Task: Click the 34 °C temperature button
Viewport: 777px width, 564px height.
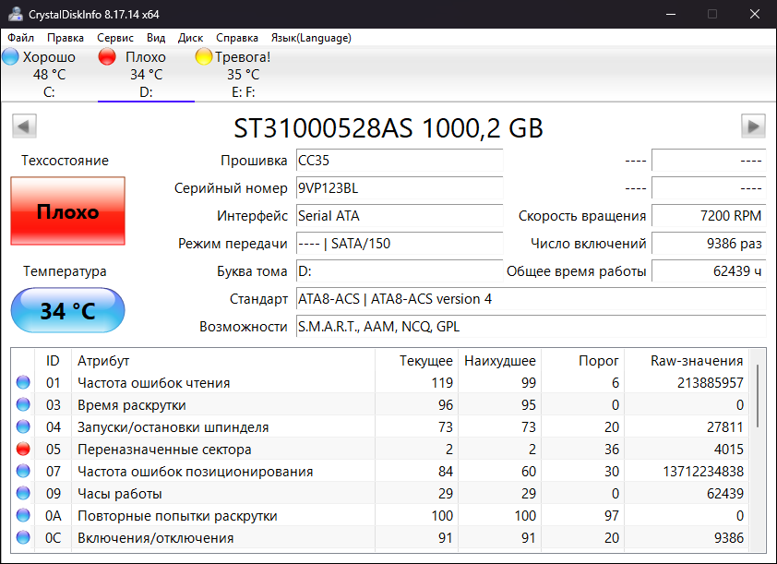Action: coord(68,310)
